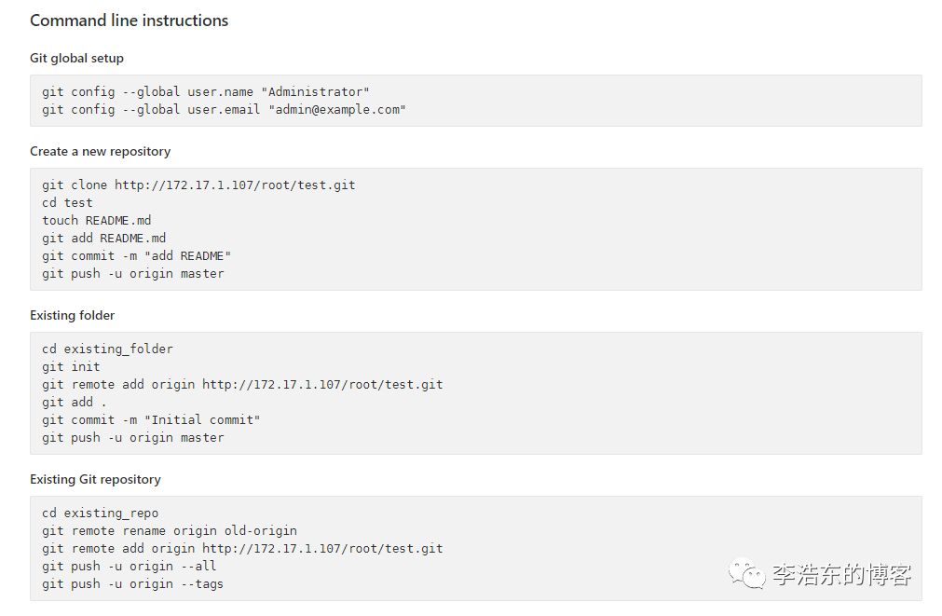Click the "git push -u origin --tags" line
Screen dimensions: 942x616
[x=132, y=583]
